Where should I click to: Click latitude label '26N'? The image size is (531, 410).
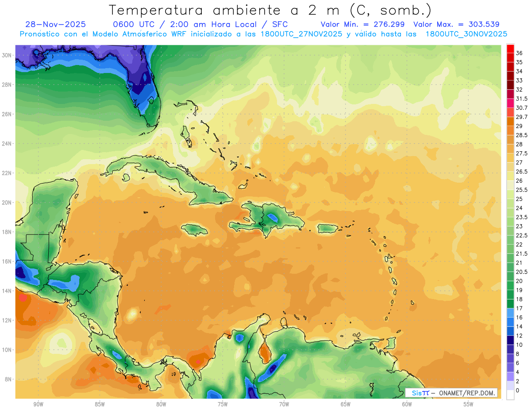(7, 114)
